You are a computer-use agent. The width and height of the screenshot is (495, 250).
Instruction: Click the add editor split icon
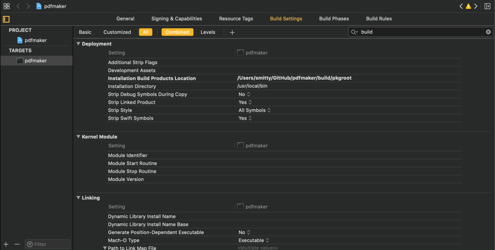point(487,6)
